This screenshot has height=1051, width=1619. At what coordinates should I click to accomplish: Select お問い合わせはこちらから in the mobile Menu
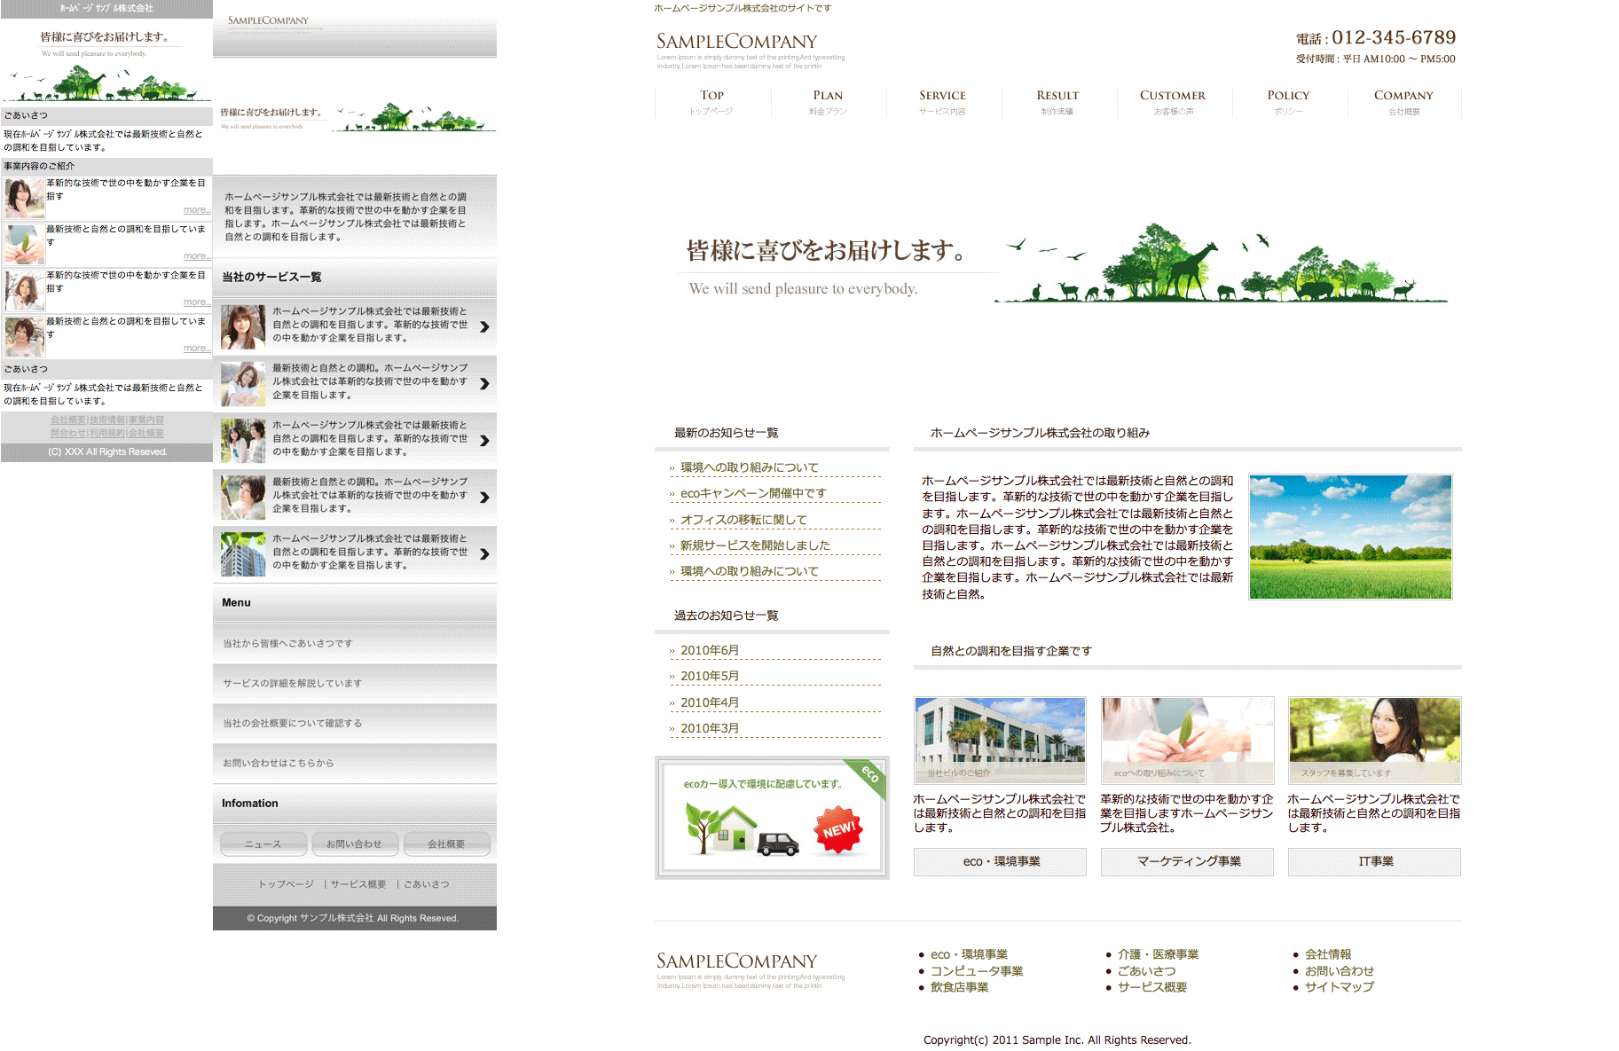pyautogui.click(x=279, y=763)
